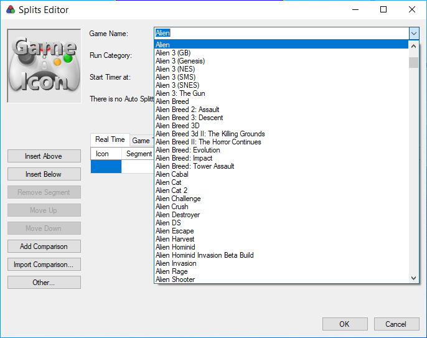This screenshot has height=338, width=427.
Task: Click the Game Name text field
Action: pyautogui.click(x=281, y=33)
